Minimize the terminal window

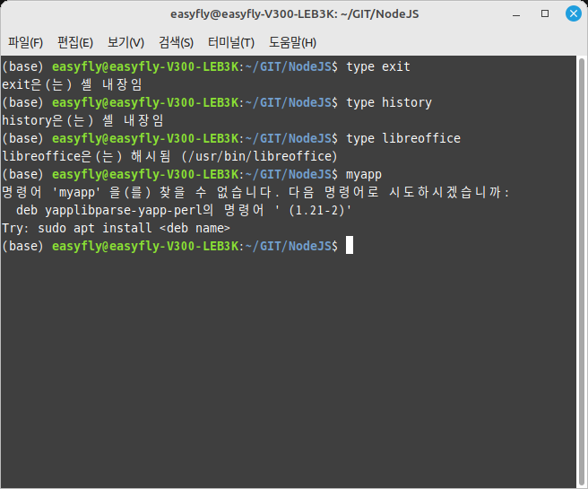pos(516,14)
